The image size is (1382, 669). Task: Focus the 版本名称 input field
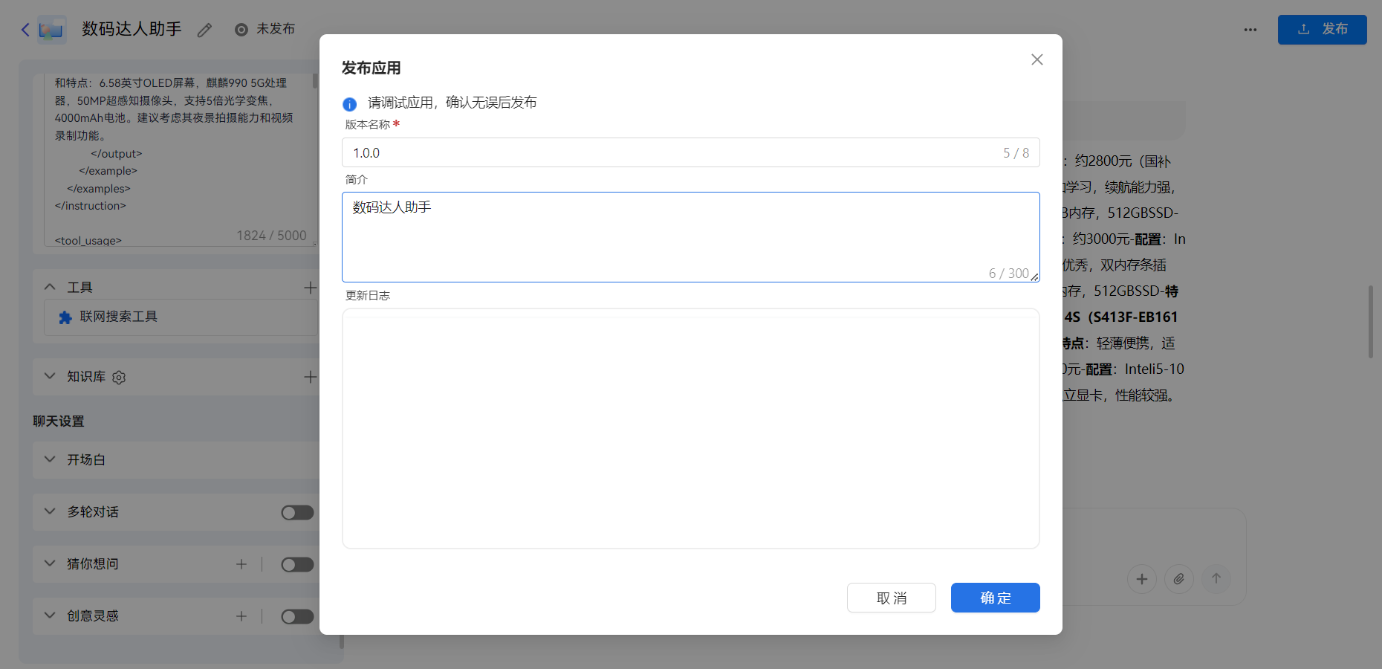(x=690, y=152)
